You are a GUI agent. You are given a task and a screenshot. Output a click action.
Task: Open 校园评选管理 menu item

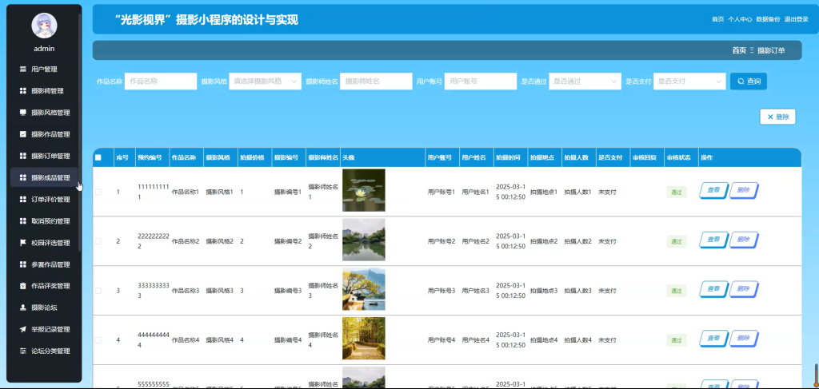click(44, 243)
